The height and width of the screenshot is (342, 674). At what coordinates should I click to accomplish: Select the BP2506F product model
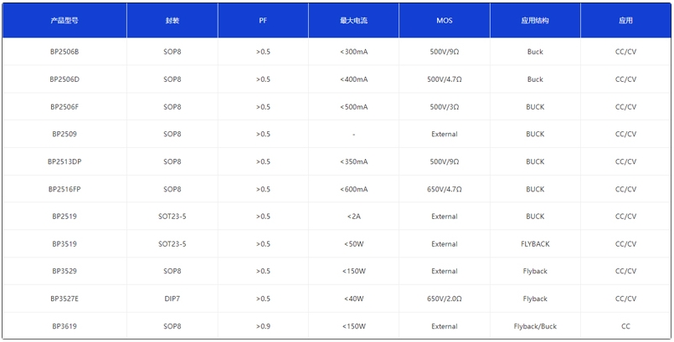(x=64, y=107)
